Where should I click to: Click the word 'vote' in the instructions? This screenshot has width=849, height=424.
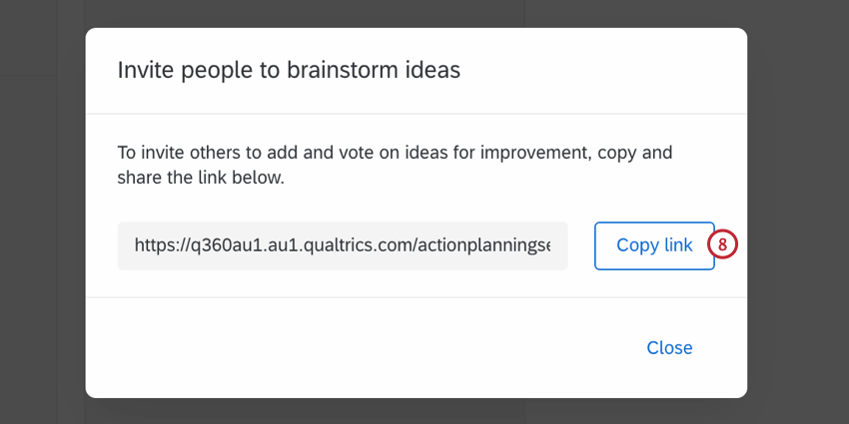[358, 153]
